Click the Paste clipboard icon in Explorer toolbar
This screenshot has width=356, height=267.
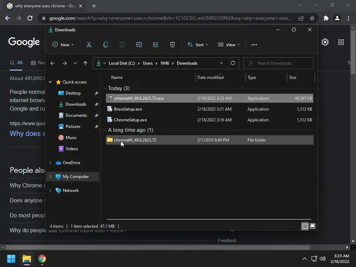[x=122, y=45]
